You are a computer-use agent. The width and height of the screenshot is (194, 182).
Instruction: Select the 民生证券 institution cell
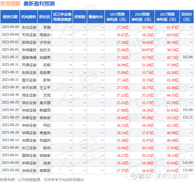point(29,95)
